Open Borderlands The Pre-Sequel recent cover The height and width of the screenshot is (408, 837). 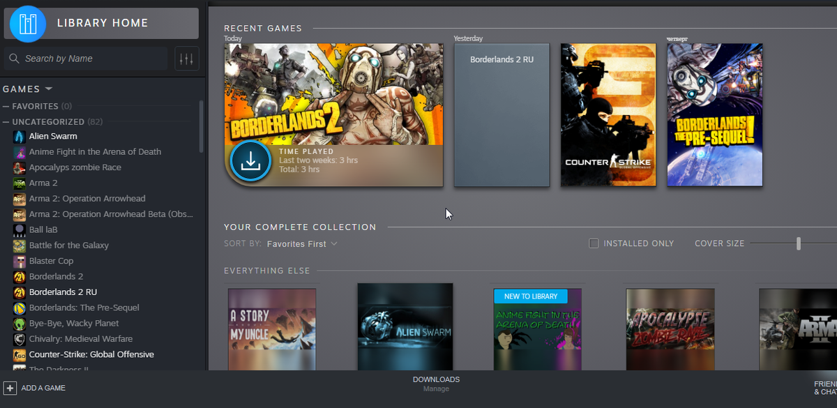coord(715,115)
